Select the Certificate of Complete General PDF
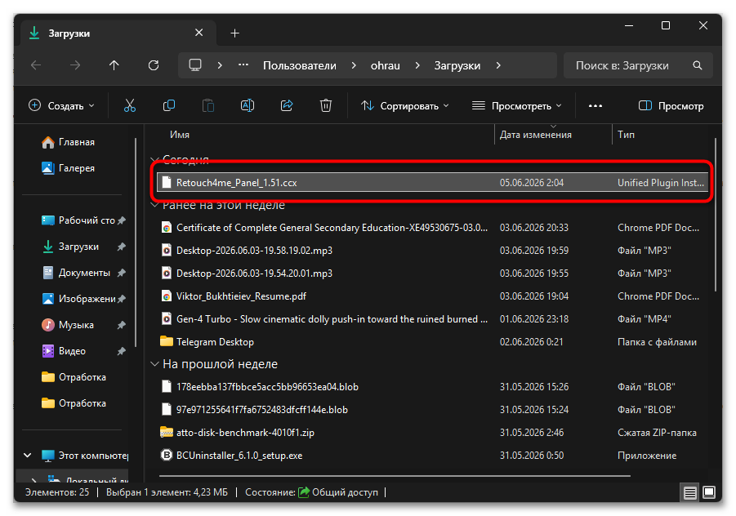Viewport: 736px width, 516px height. coord(432,228)
